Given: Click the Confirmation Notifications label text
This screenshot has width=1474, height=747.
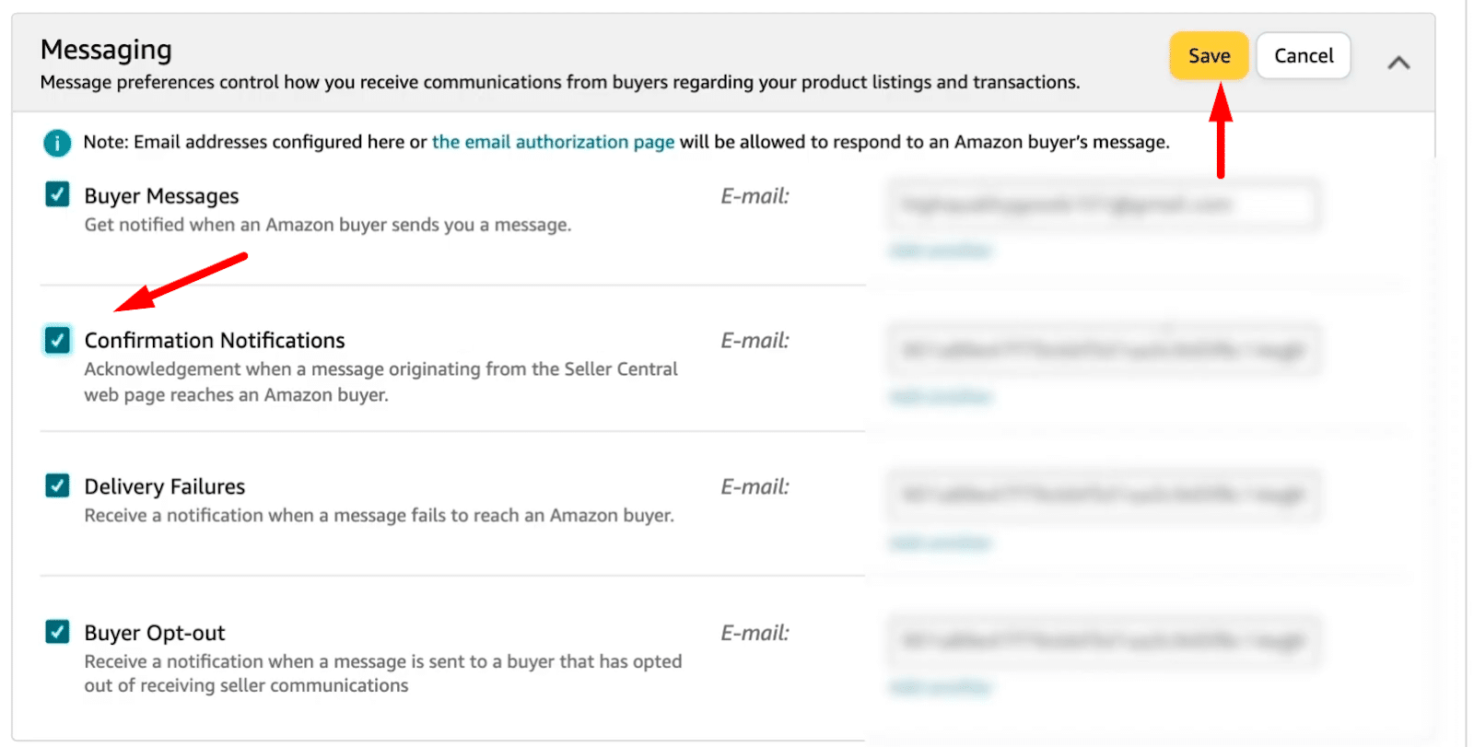Looking at the screenshot, I should pyautogui.click(x=215, y=341).
